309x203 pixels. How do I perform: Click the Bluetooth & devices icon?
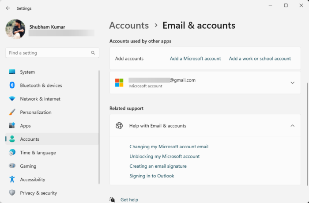[12, 85]
